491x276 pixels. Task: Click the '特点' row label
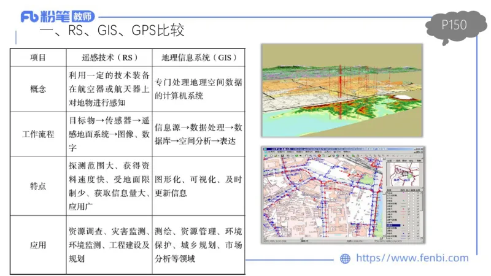click(x=38, y=186)
